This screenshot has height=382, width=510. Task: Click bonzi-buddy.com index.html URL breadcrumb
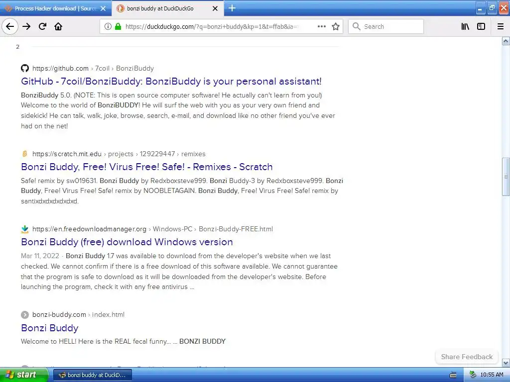pos(78,314)
